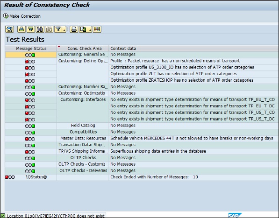Click the Export icon in the toolbar
This screenshot has height=218, width=279.
click(83, 29)
